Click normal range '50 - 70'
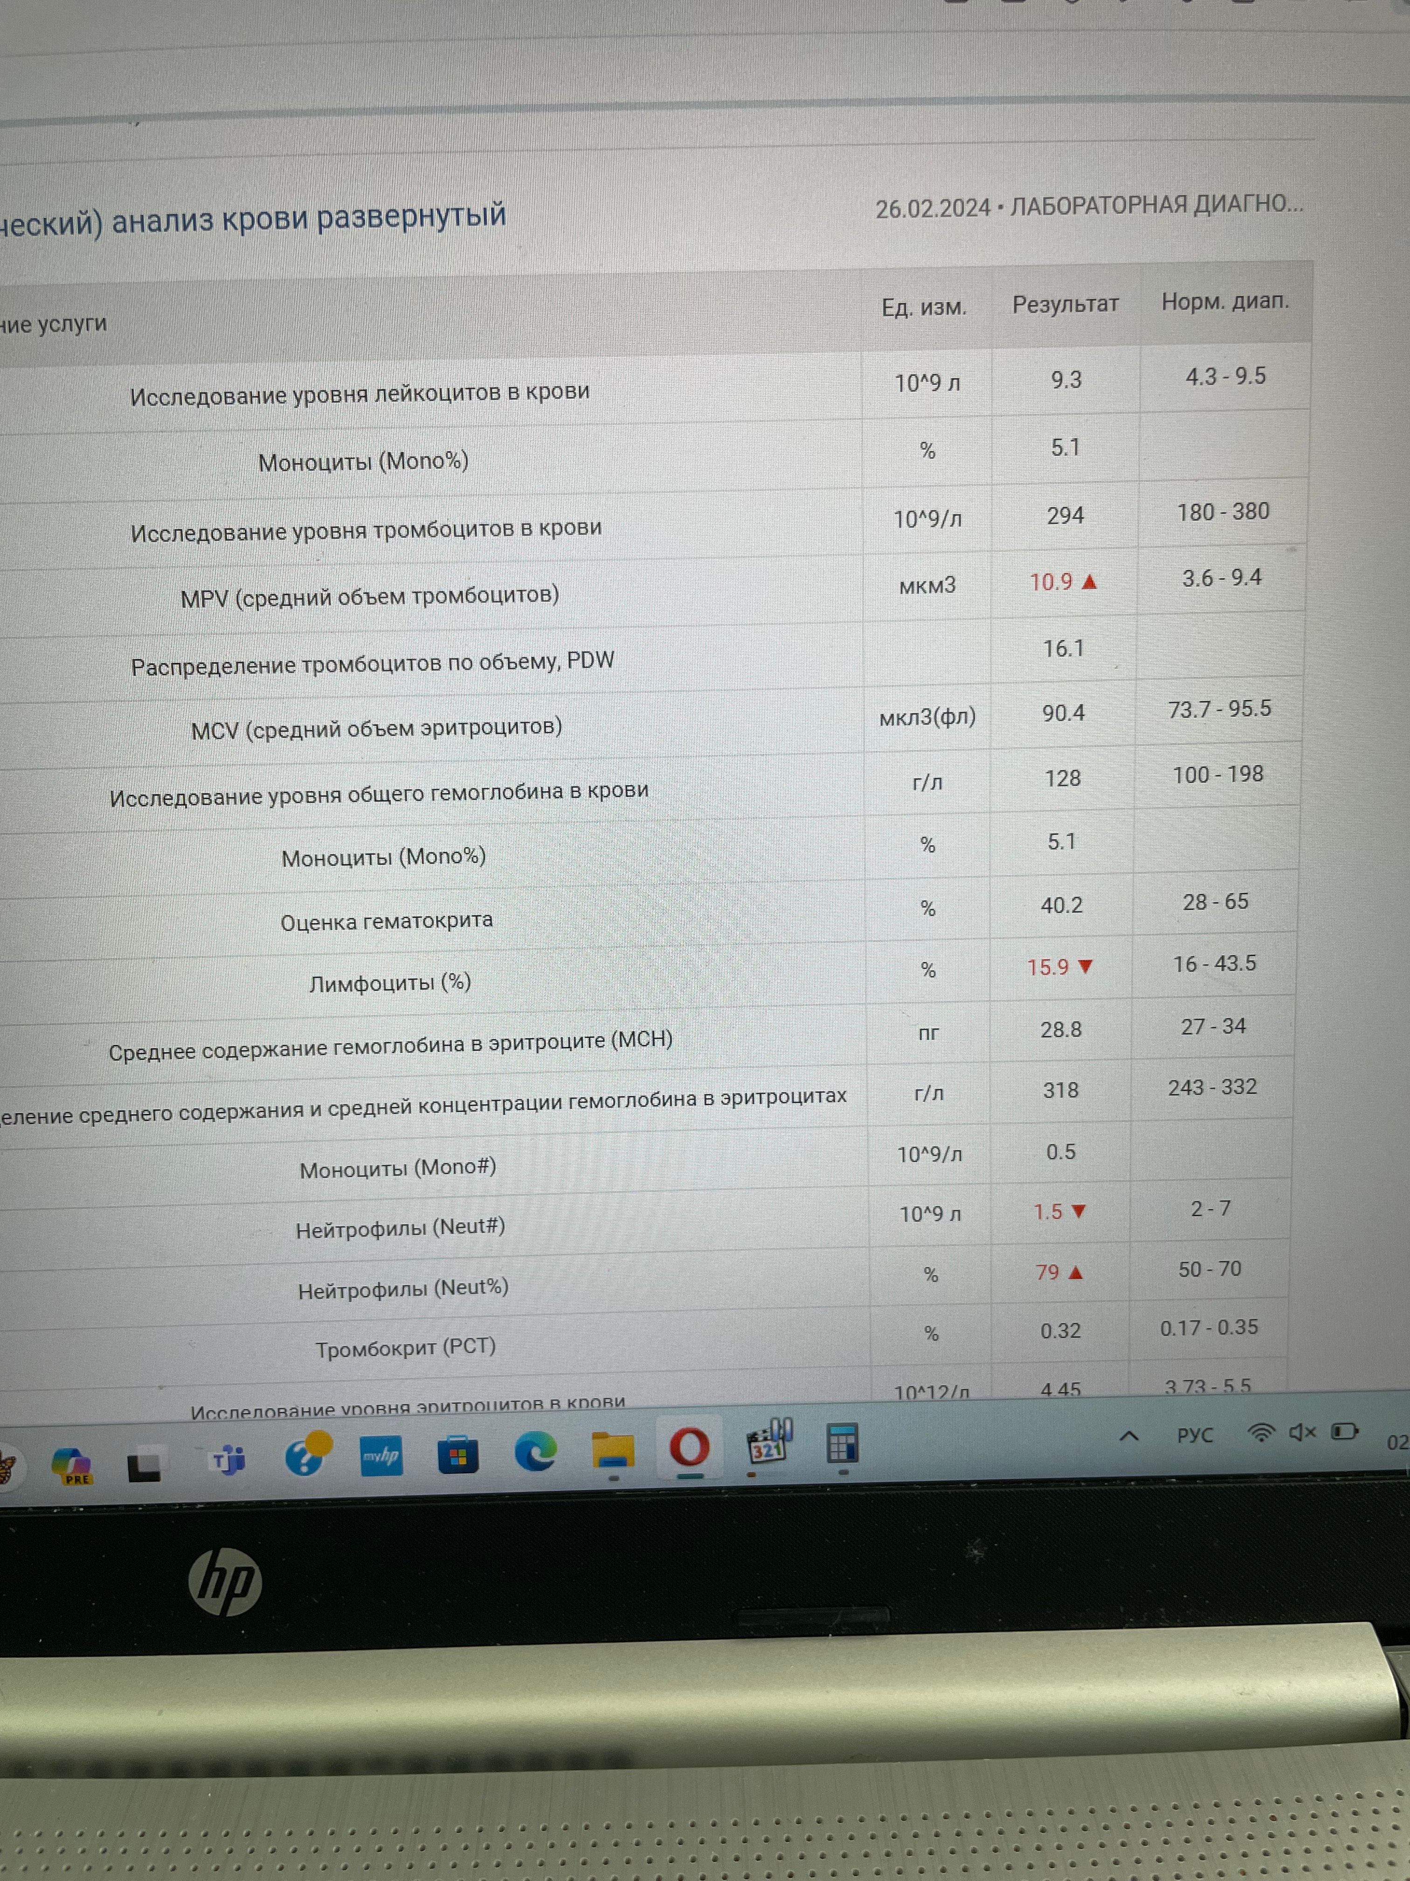 1210,1269
